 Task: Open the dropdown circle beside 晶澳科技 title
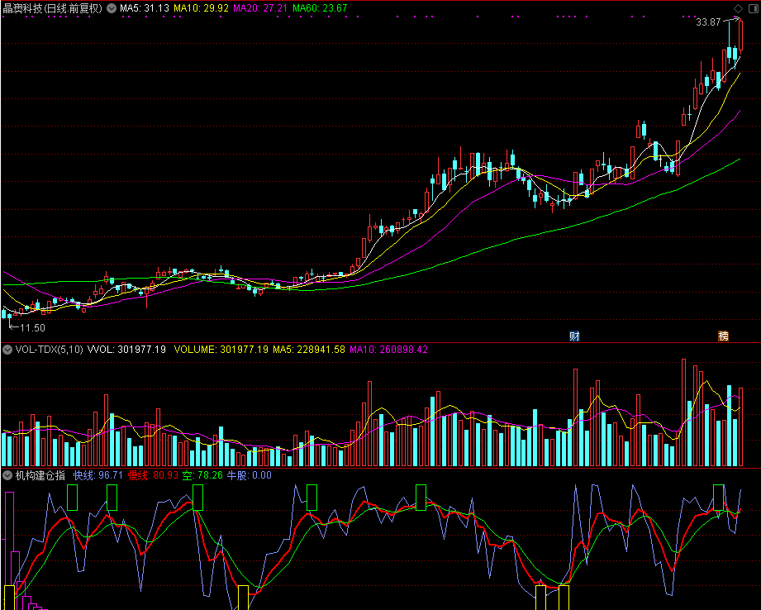click(112, 8)
